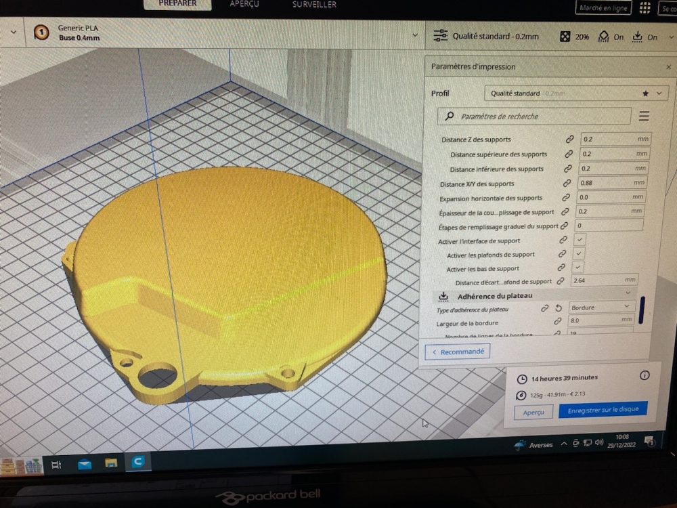Toggle Activer l'interface de support checkbox
Screen dimensions: 677x508
point(580,240)
